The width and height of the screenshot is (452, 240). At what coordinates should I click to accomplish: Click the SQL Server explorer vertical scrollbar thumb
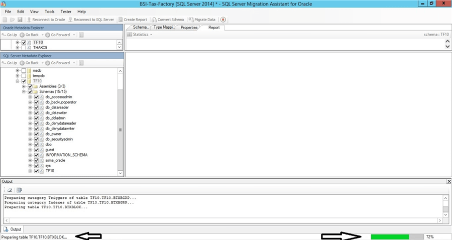click(120, 130)
